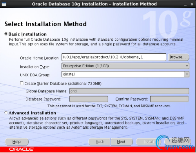Click the Global Database Name field
The image size is (196, 153).
tap(129, 91)
